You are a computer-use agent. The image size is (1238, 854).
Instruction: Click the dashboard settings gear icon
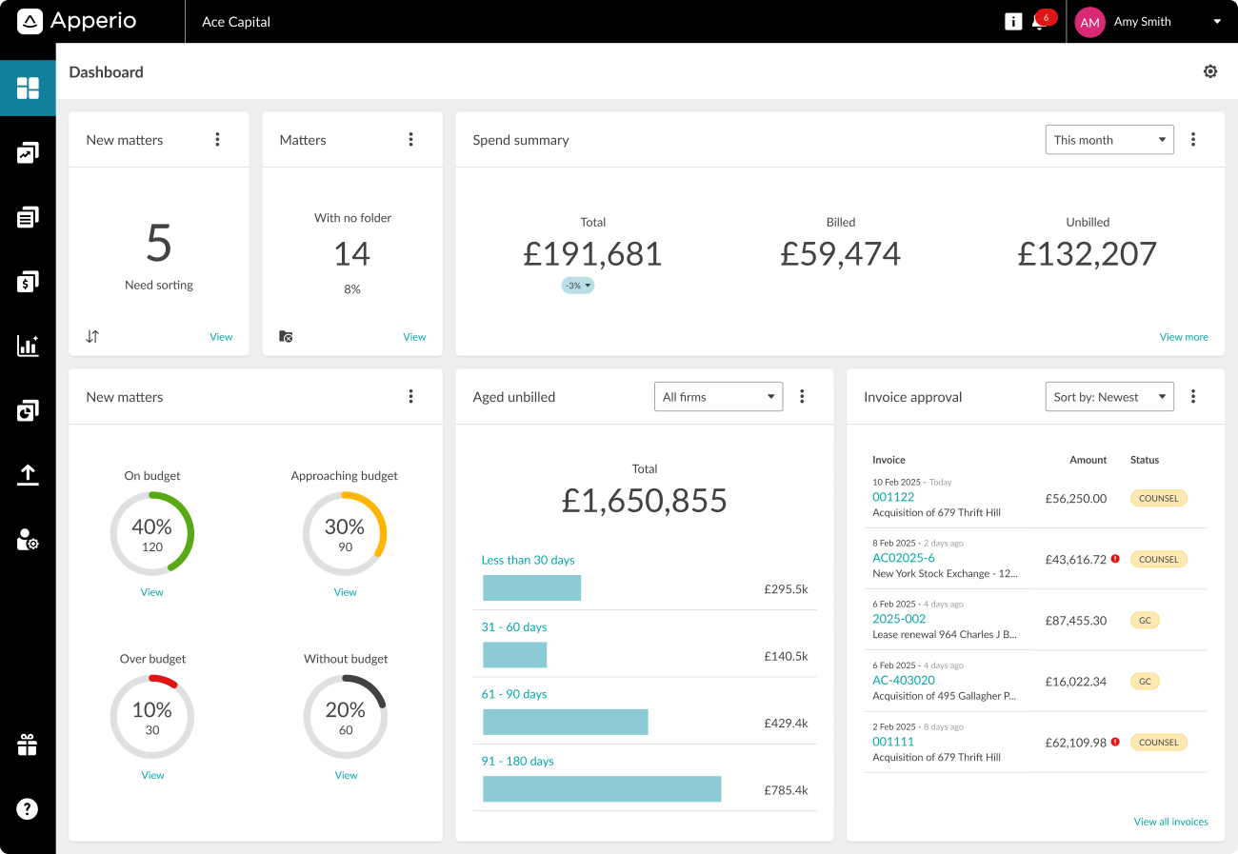point(1210,71)
